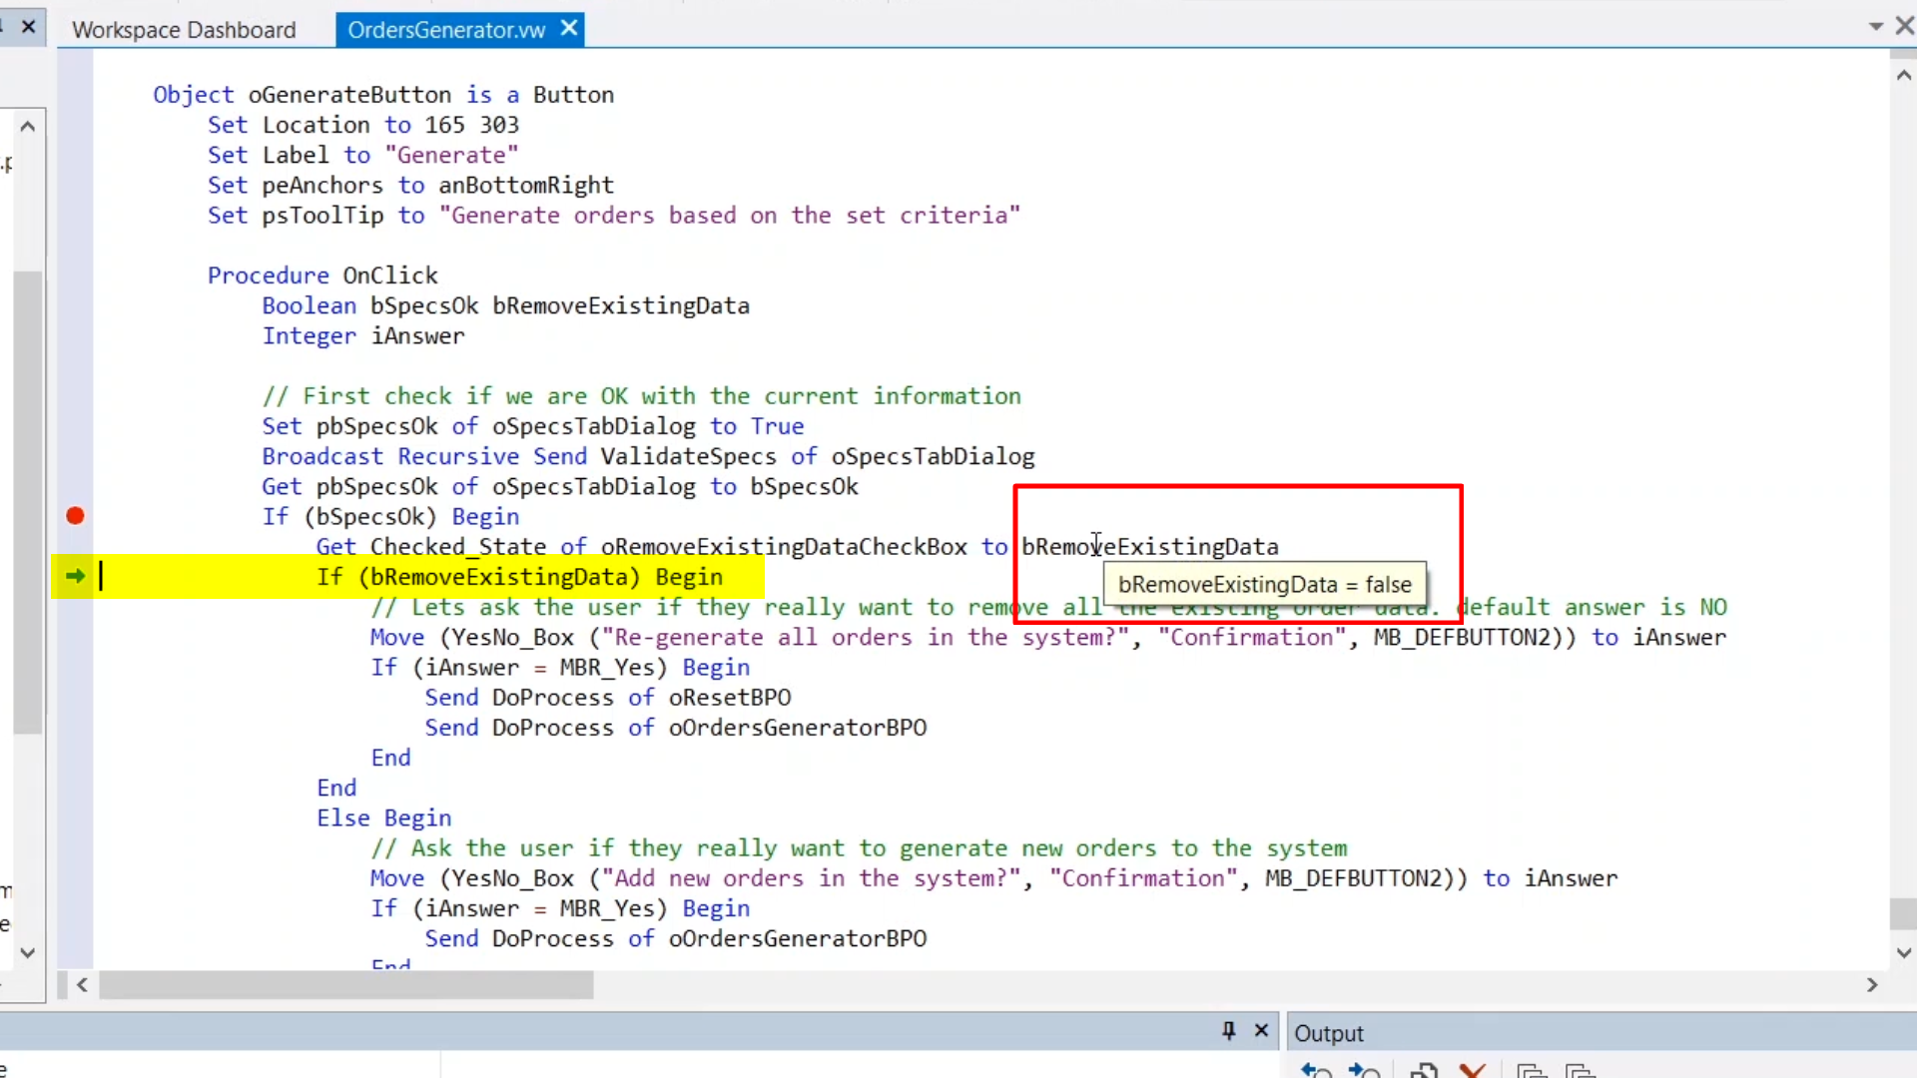The image size is (1917, 1078).
Task: Click the green current-execution arrow in the gutter
Action: 75,576
